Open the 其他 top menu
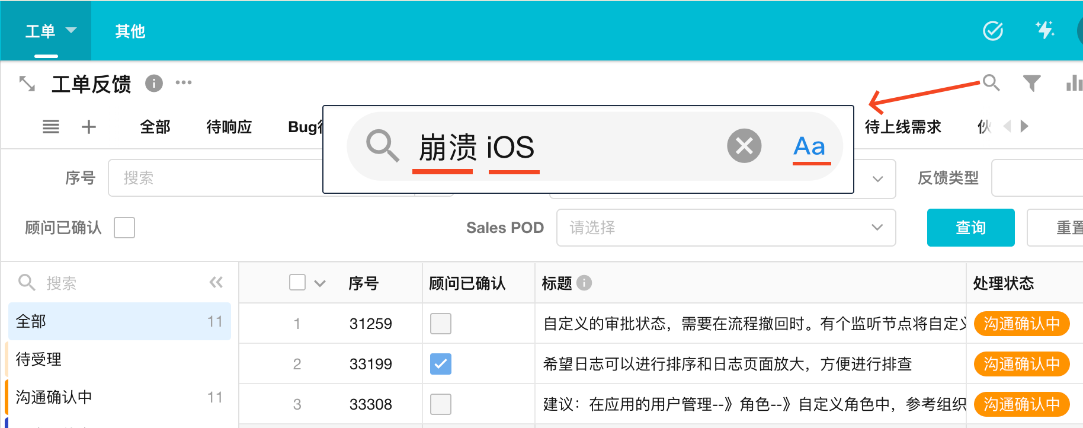The width and height of the screenshot is (1083, 428). (x=130, y=31)
